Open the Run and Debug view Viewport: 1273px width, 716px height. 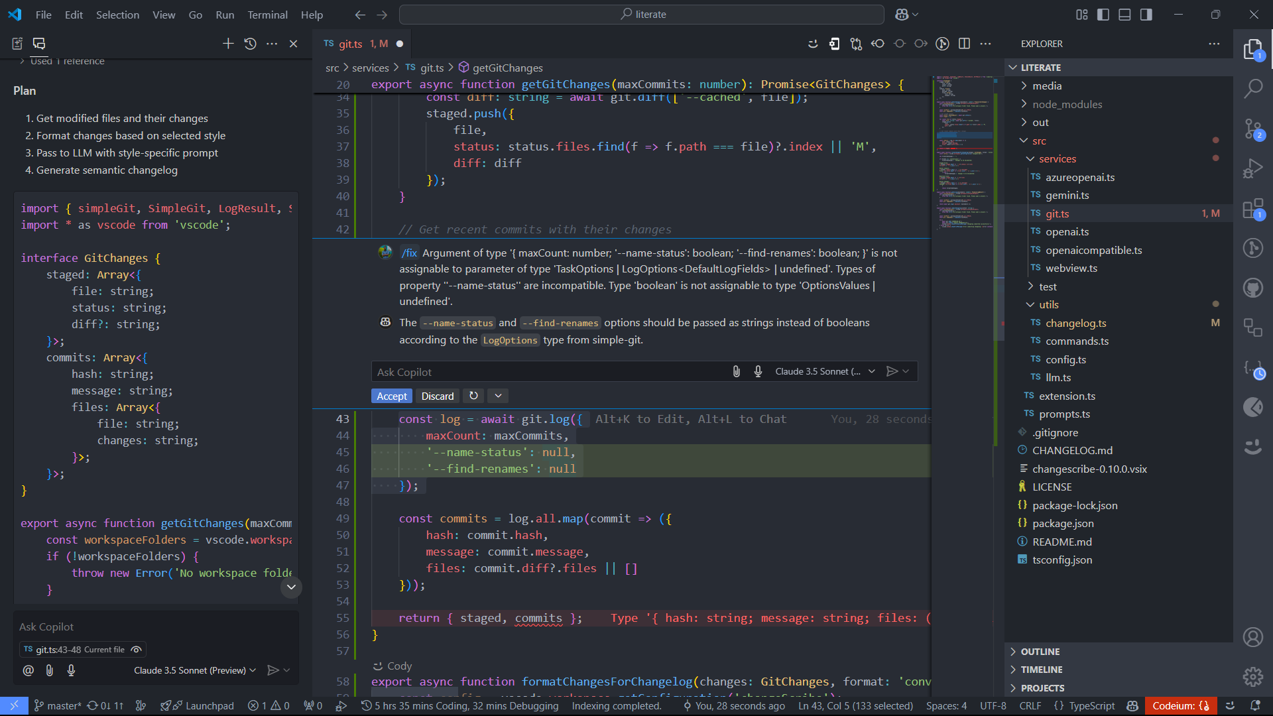[x=1252, y=168]
